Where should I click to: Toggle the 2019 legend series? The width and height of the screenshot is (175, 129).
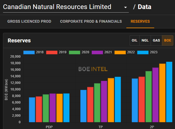tap(56, 52)
